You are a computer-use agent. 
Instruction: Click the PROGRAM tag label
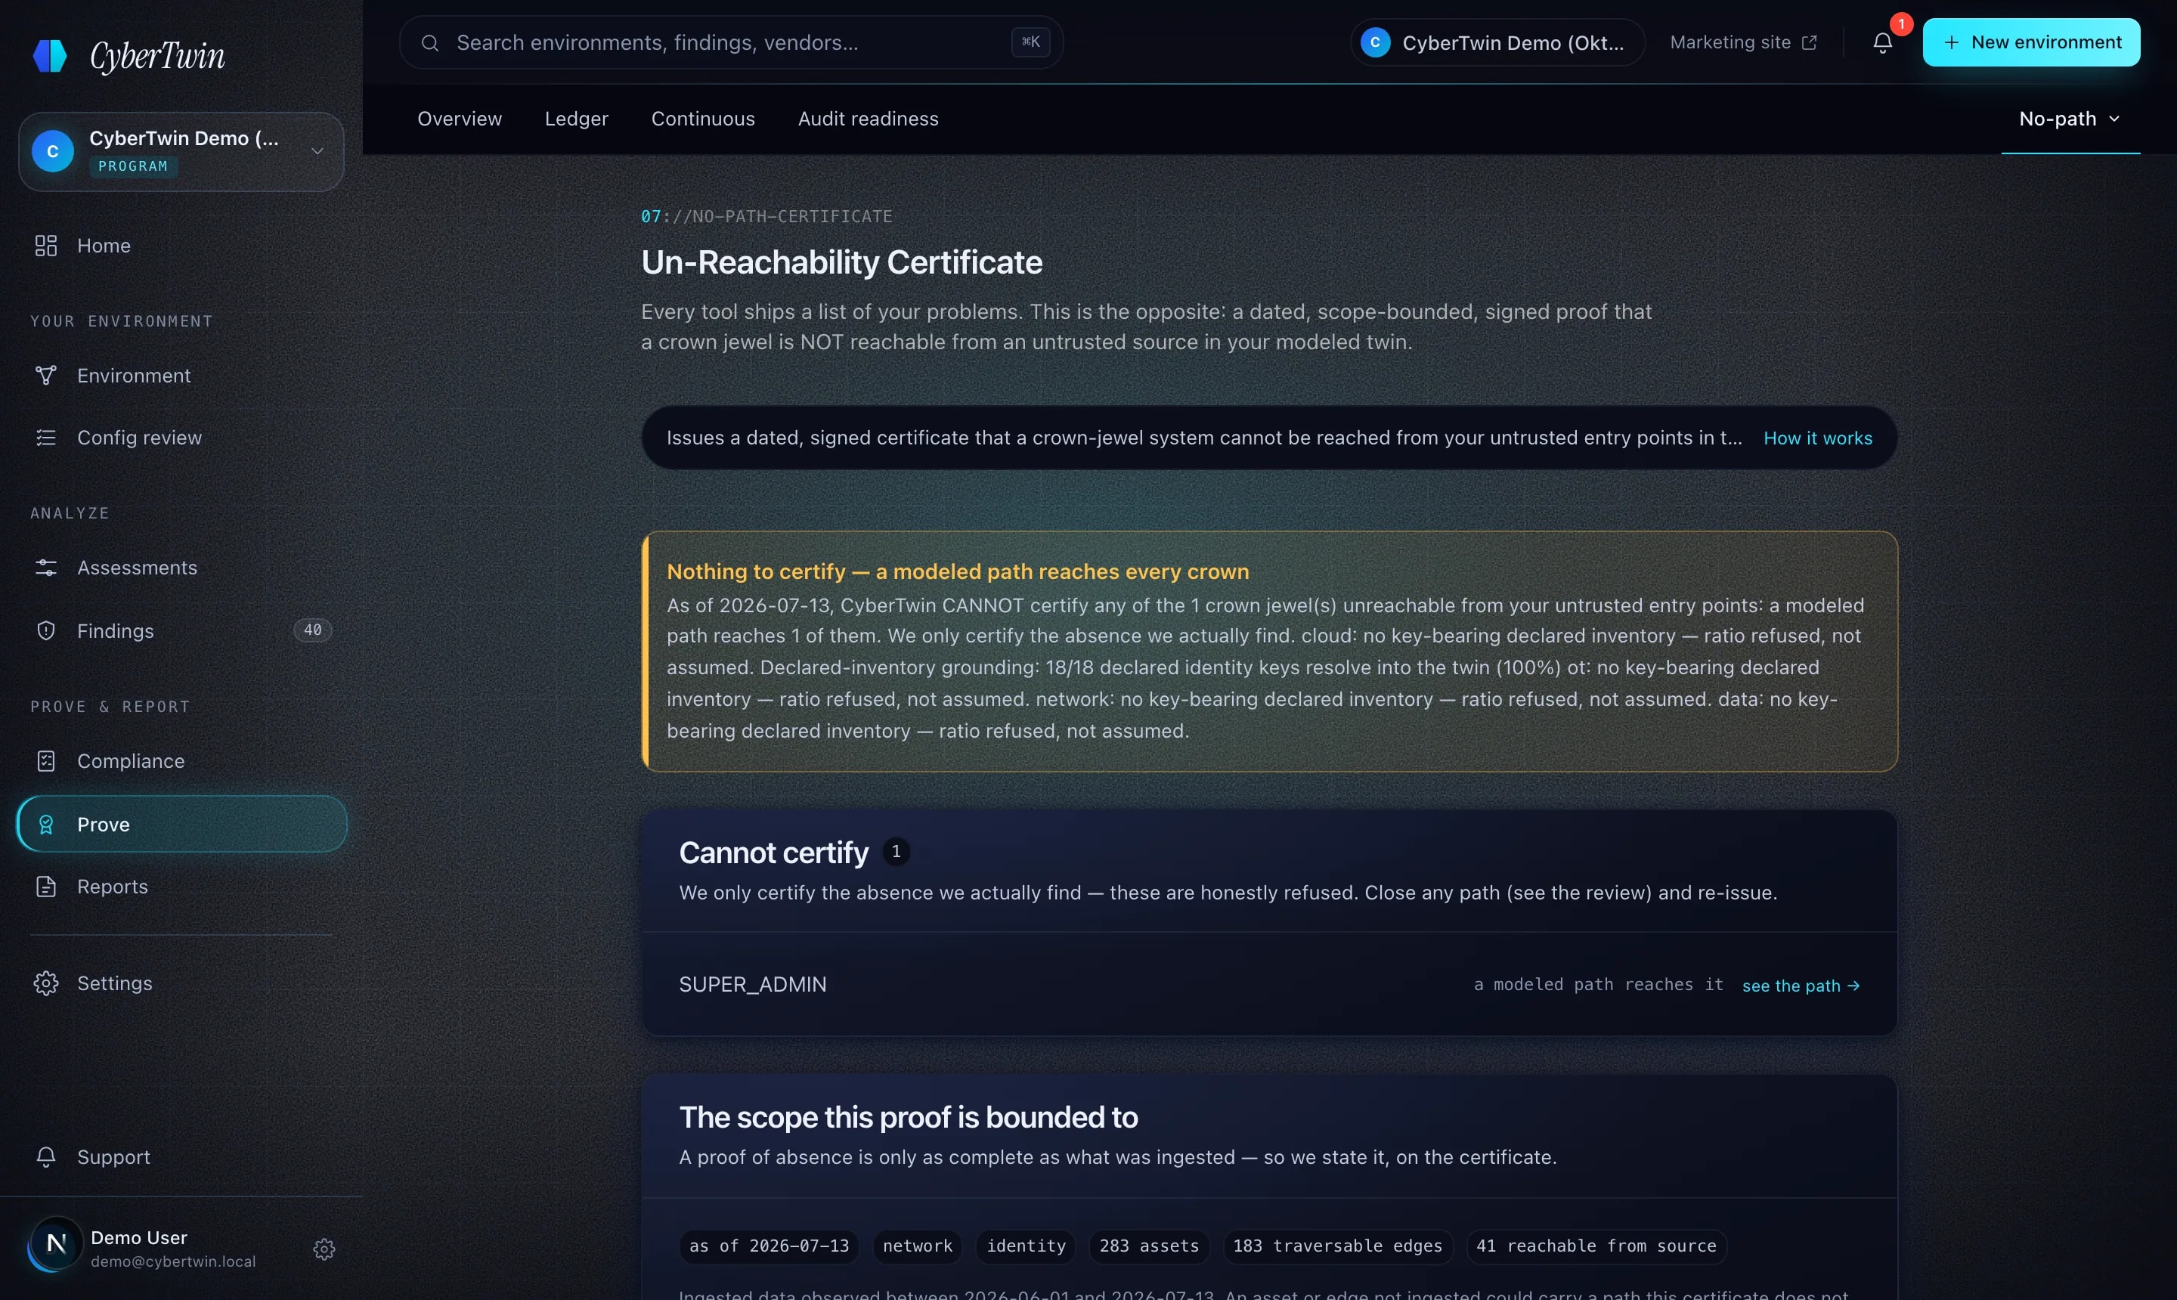133,166
